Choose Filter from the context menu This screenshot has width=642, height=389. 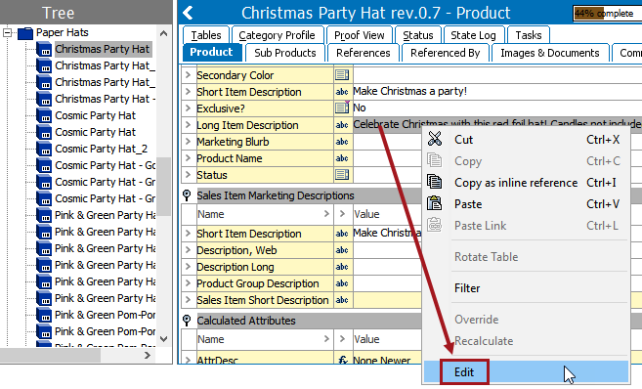pyautogui.click(x=526, y=288)
